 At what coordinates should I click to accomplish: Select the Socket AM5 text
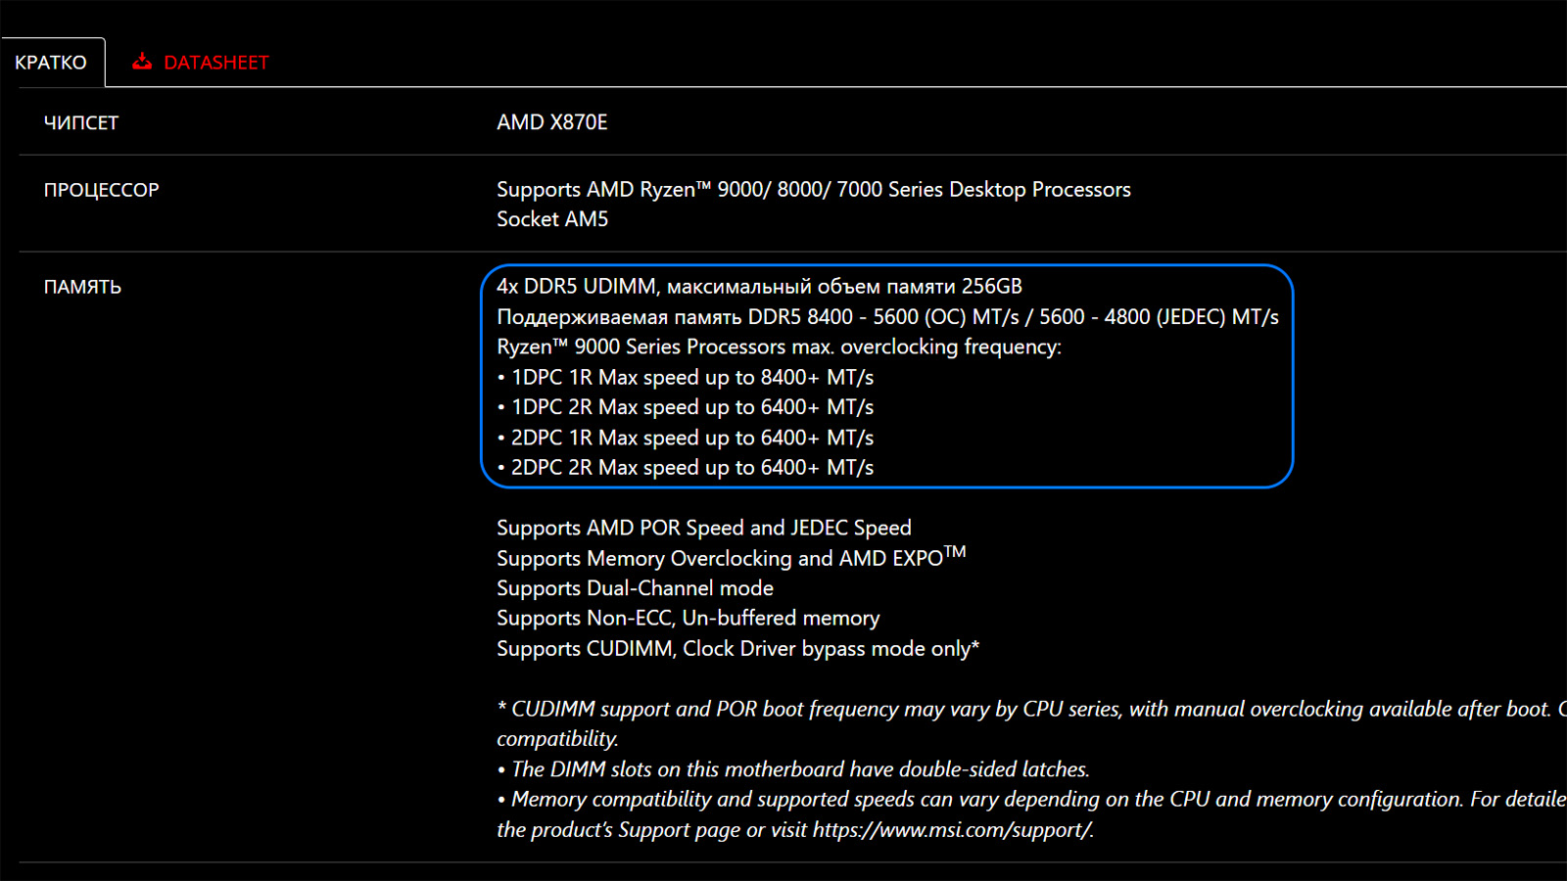click(x=551, y=219)
